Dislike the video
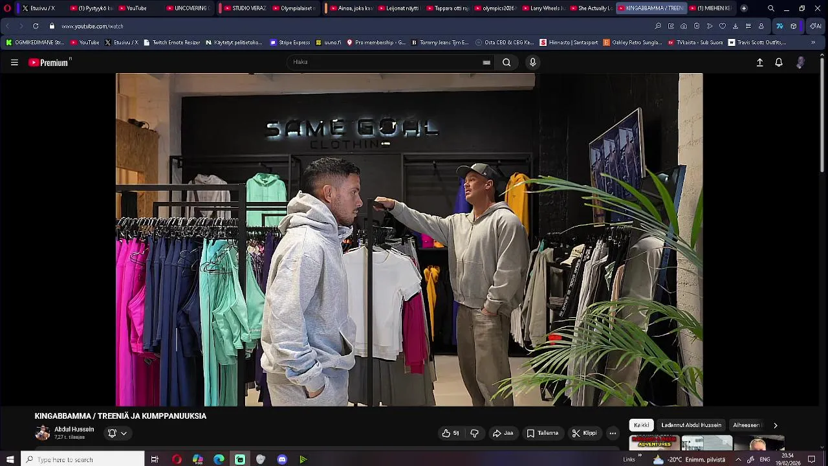 click(x=474, y=433)
